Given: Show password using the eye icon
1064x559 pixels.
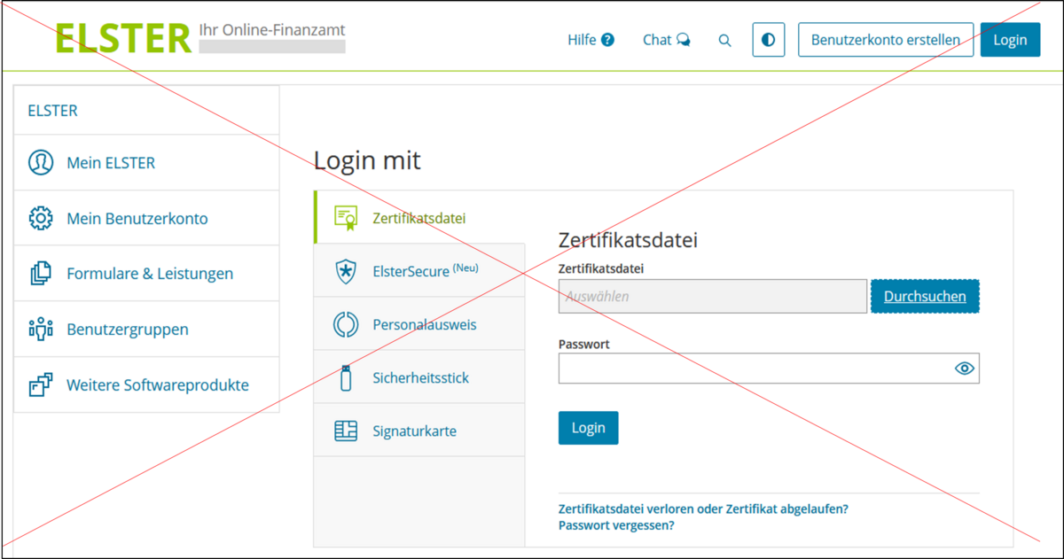Looking at the screenshot, I should tap(964, 369).
